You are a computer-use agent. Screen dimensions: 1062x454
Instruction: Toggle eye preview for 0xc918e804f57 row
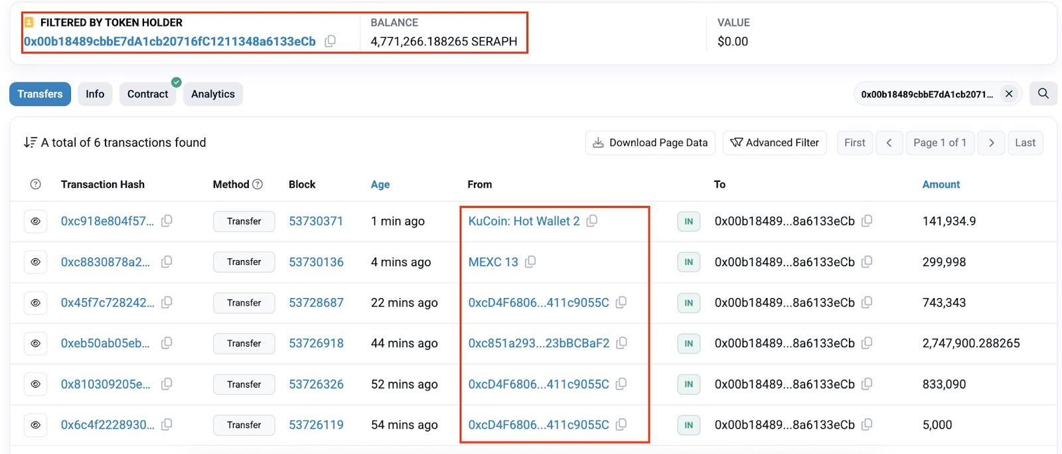[36, 221]
